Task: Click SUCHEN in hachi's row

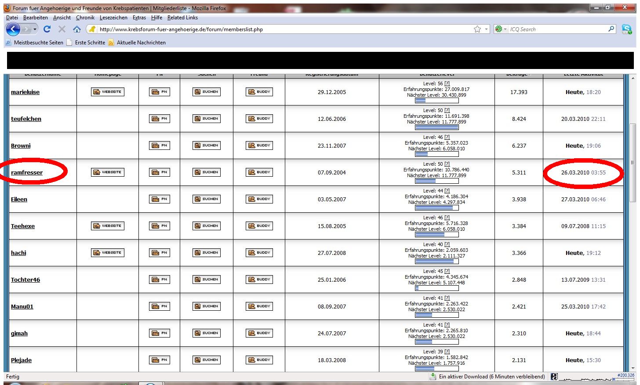Action: click(x=206, y=253)
